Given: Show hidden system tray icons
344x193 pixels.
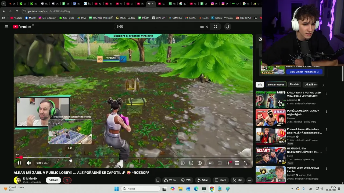Looking at the screenshot, I should pos(292,189).
